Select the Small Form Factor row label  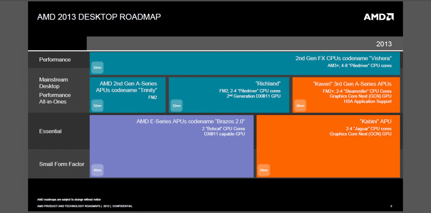[x=62, y=164]
